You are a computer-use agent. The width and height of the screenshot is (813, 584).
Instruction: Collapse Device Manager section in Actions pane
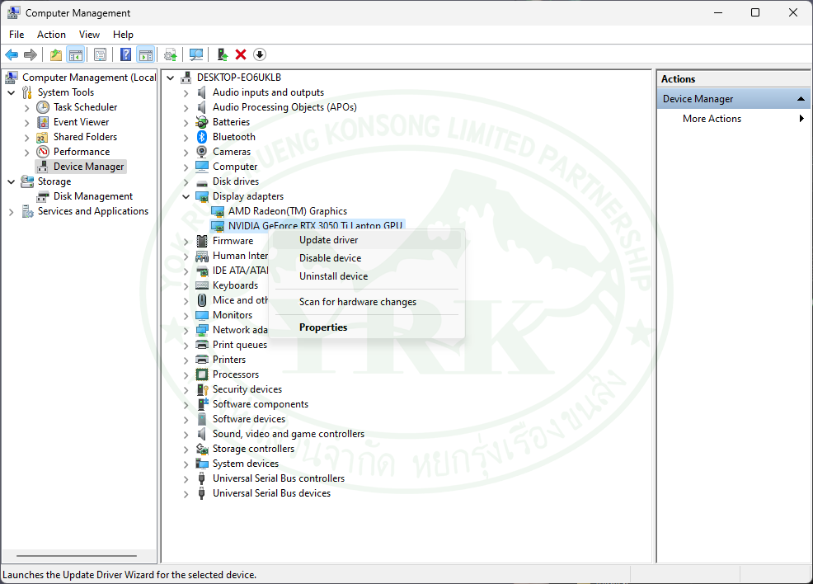(x=801, y=99)
